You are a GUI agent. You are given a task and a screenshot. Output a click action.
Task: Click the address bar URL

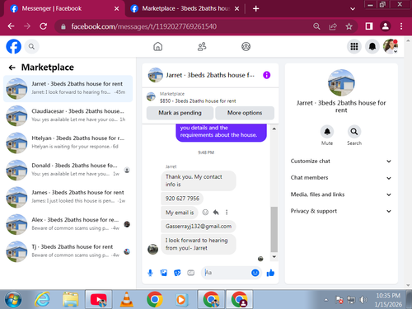click(144, 26)
